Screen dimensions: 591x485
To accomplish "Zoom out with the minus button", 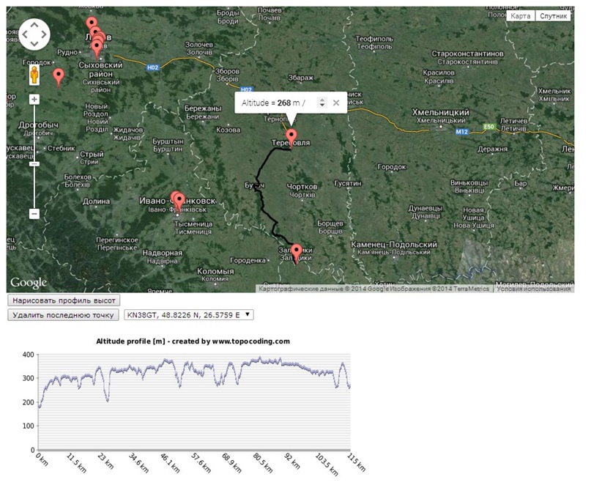I will 34,214.
